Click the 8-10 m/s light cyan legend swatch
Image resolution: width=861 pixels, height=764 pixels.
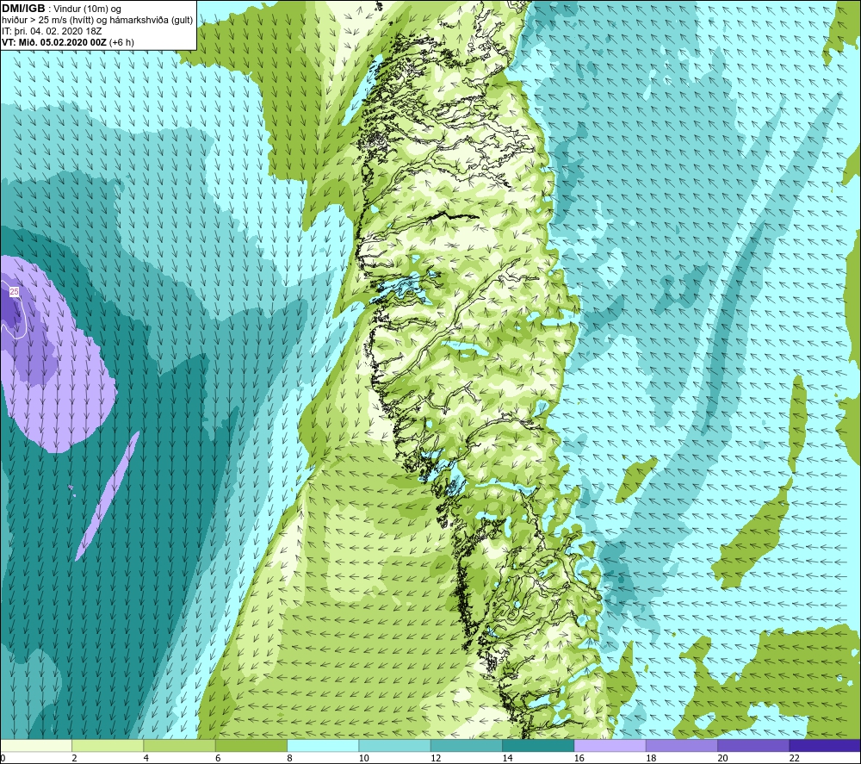pyautogui.click(x=323, y=745)
